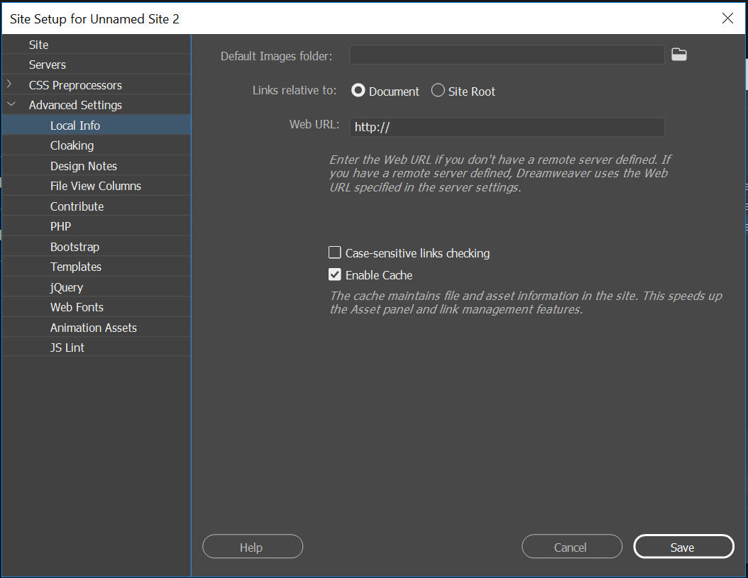
Task: Enable Case-sensitive links checking
Action: (x=334, y=252)
